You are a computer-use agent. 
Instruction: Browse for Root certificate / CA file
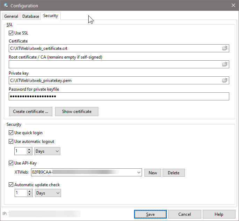pos(225,64)
